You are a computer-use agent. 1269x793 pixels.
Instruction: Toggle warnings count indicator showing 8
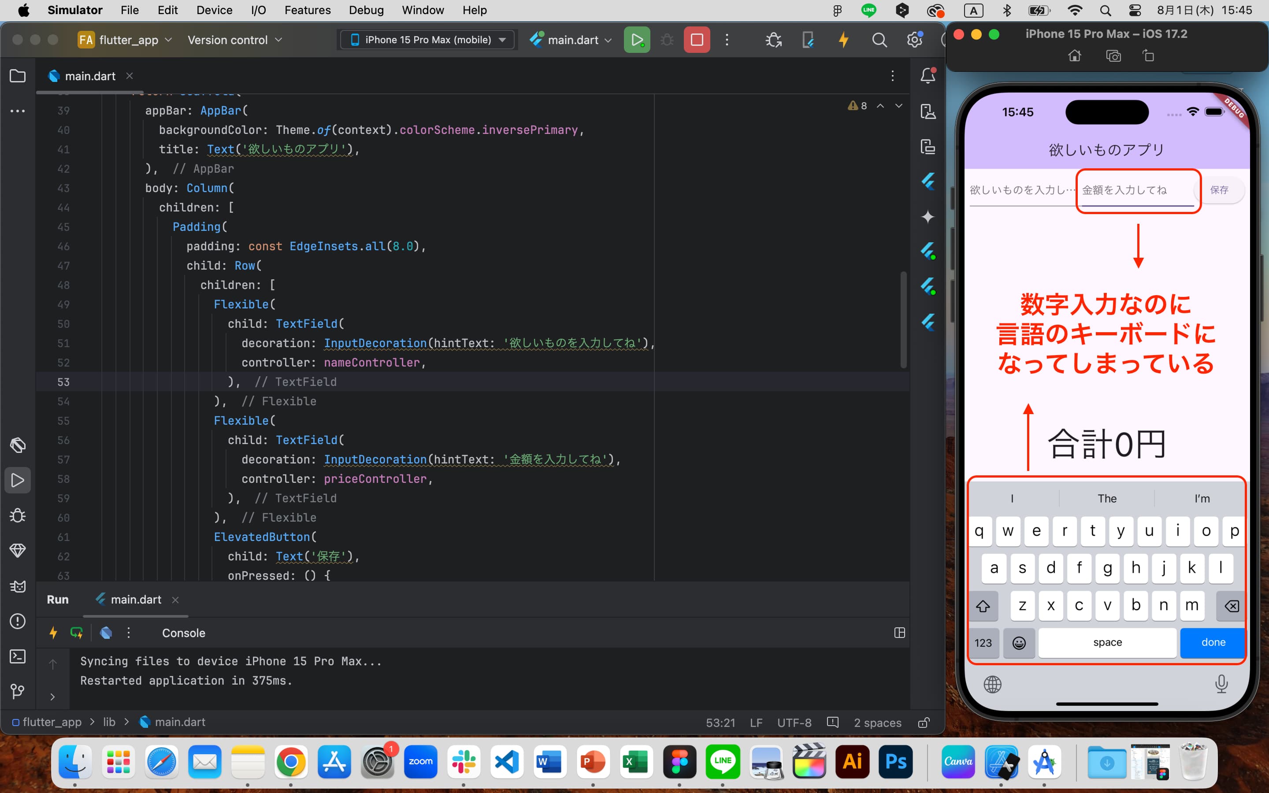tap(856, 105)
